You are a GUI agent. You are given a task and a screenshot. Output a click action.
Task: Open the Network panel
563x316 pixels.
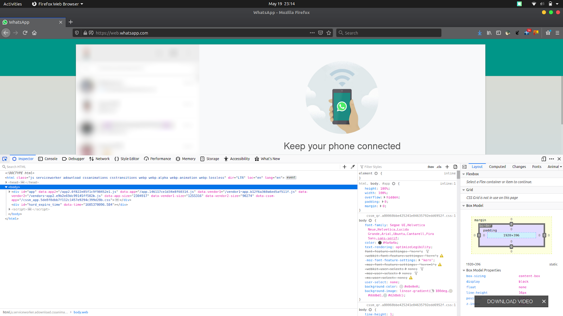pyautogui.click(x=100, y=159)
